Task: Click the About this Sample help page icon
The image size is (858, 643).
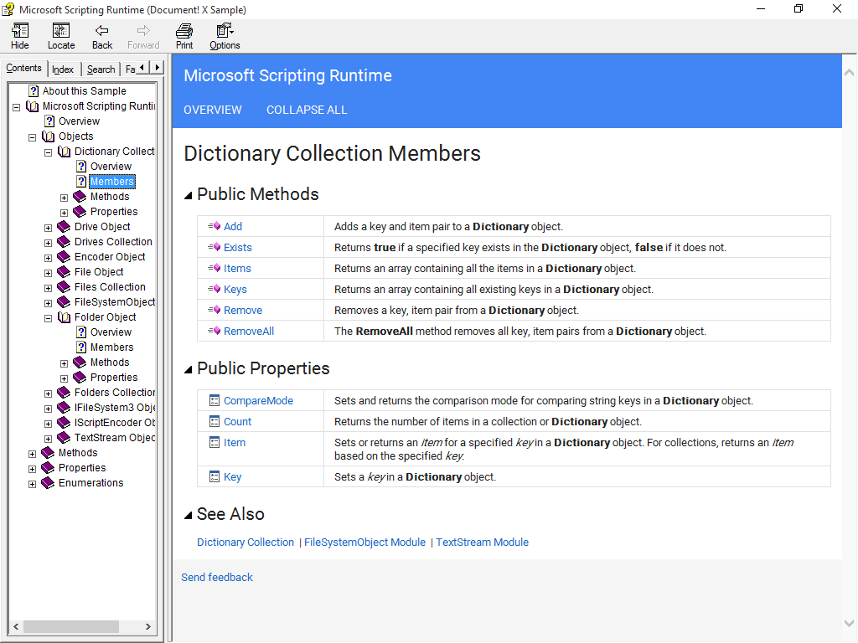Action: (34, 90)
